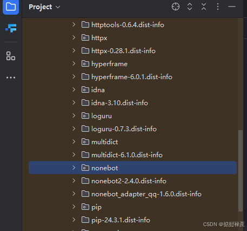
Task: Expand the httptools-0.6.4.dist-info folder
Action: [x=74, y=24]
